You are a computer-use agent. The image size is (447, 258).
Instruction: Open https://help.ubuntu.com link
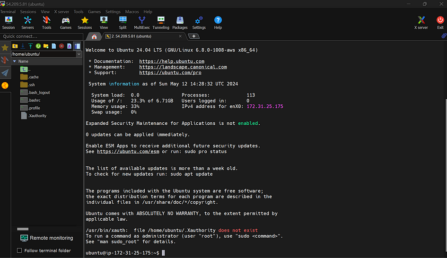(172, 61)
